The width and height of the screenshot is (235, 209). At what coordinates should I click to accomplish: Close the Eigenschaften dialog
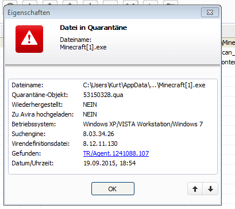tap(210, 13)
